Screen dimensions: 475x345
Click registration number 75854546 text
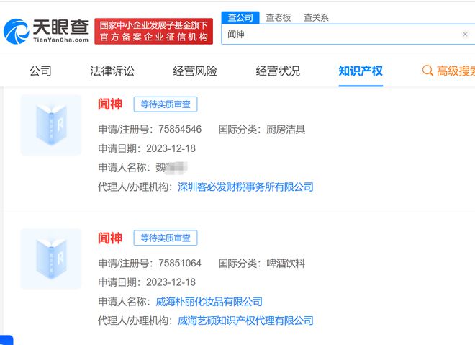180,129
